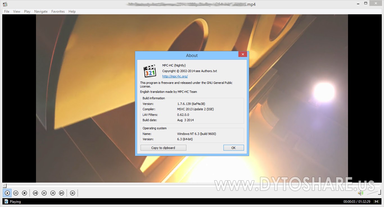Click the file type icon beside Playing
This screenshot has height=207, width=384.
(x=6, y=201)
